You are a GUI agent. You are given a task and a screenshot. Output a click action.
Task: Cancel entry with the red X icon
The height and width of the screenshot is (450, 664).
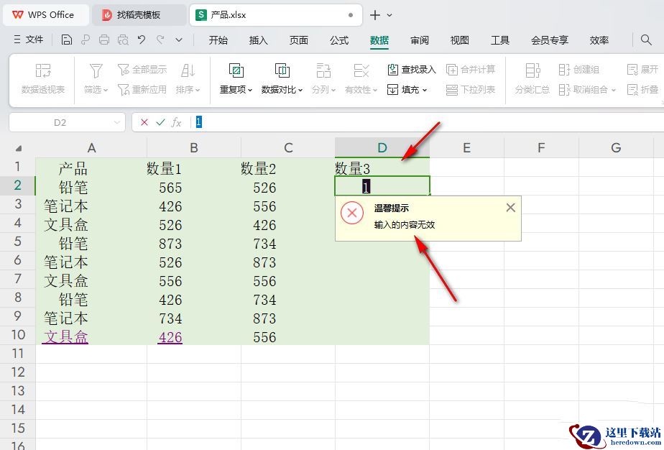pyautogui.click(x=144, y=122)
